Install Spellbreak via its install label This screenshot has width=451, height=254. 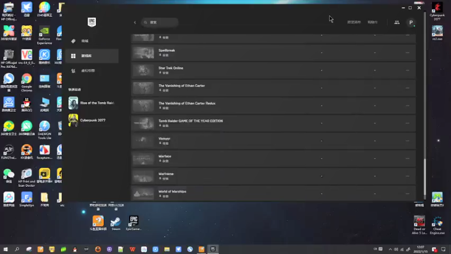(x=164, y=55)
